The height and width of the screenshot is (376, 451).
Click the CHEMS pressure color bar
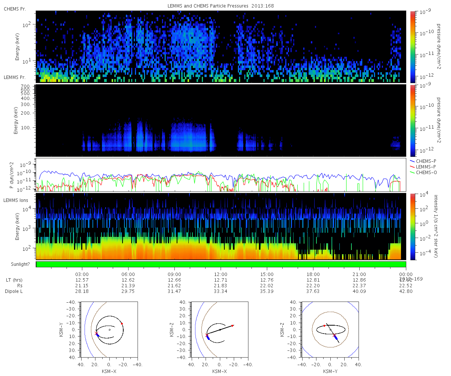(413, 47)
